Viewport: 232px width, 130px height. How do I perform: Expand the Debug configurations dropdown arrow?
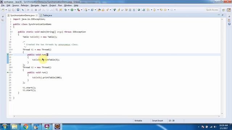point(69,10)
